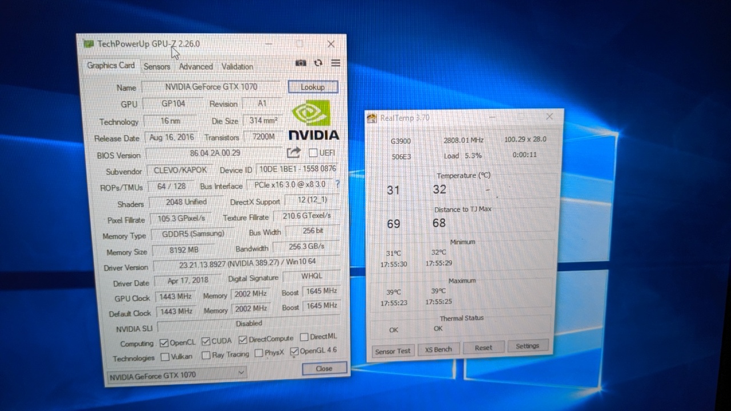Click the Device ID field
The width and height of the screenshot is (731, 411).
click(297, 170)
